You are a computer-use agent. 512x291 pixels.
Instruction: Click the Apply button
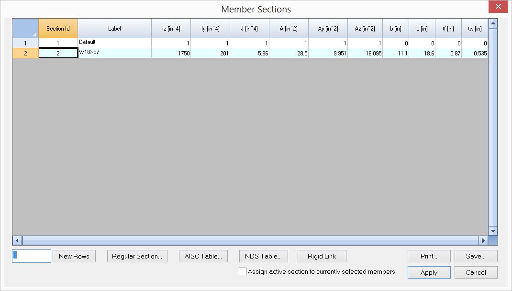pos(429,272)
